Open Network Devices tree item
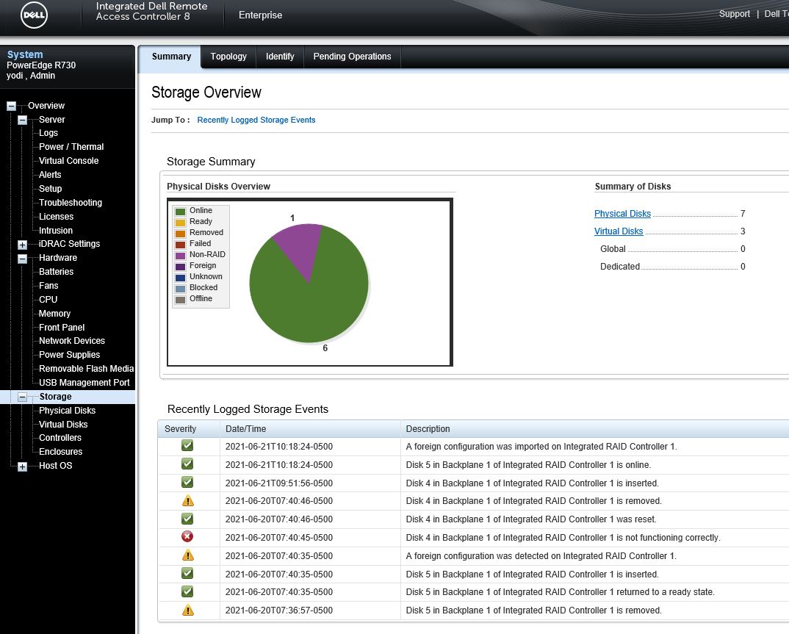This screenshot has width=789, height=634. [72, 341]
